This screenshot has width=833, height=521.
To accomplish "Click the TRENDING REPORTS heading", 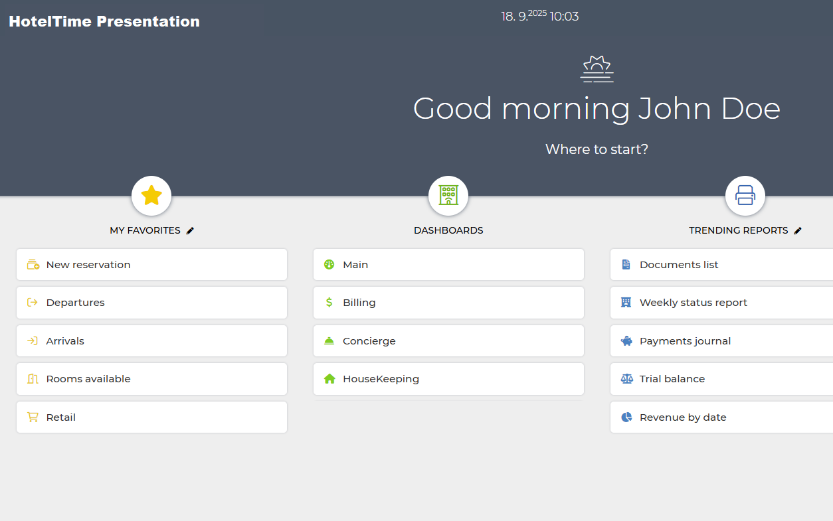I will coord(738,230).
